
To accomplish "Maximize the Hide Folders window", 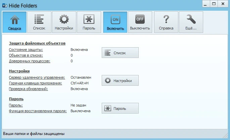I will coord(214,4).
